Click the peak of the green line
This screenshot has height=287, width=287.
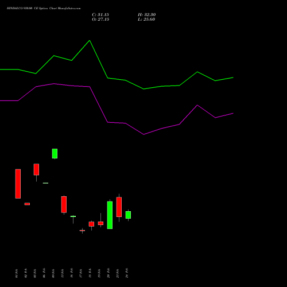point(90,41)
